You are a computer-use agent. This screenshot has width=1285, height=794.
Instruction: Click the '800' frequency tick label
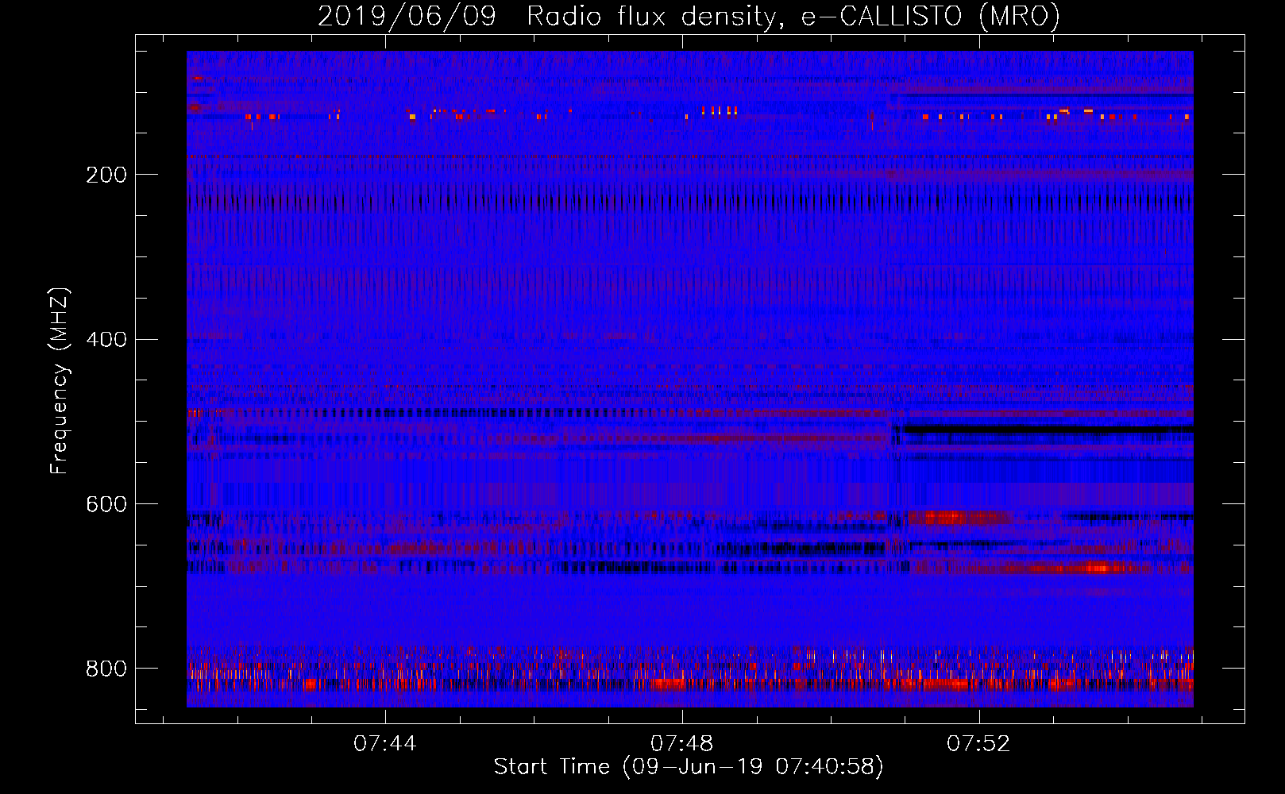click(106, 669)
